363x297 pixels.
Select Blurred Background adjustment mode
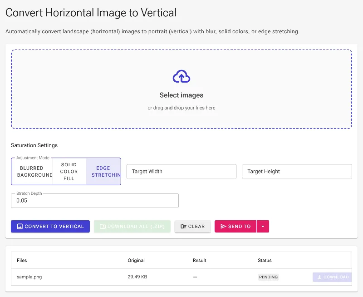pos(32,172)
